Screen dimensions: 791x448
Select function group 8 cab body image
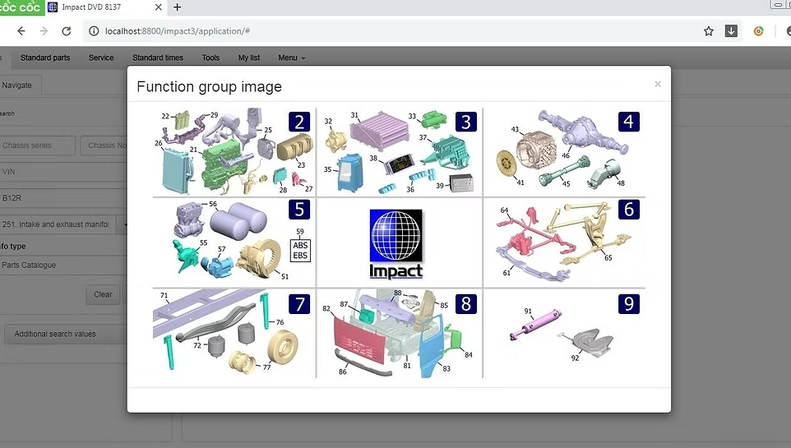click(x=399, y=333)
